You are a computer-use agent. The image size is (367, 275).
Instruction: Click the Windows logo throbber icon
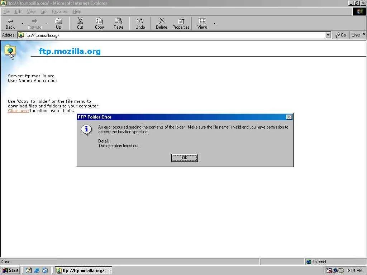[359, 11]
